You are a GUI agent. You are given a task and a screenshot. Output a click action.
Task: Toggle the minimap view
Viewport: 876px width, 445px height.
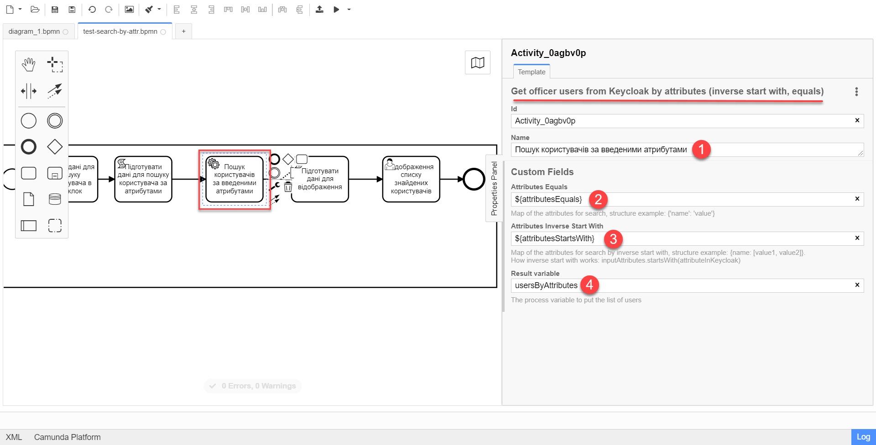pos(477,62)
